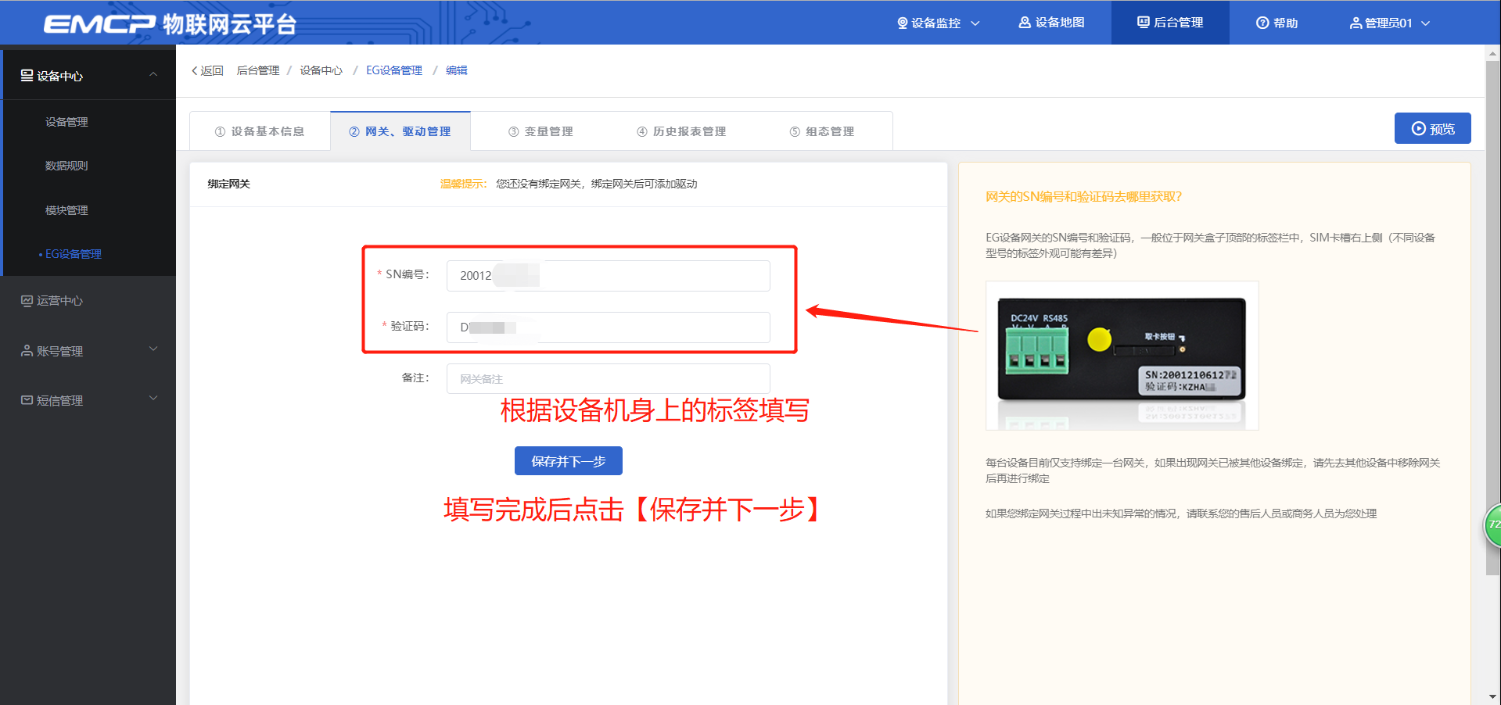Click the 预览 preview button
The image size is (1501, 705).
(x=1432, y=129)
